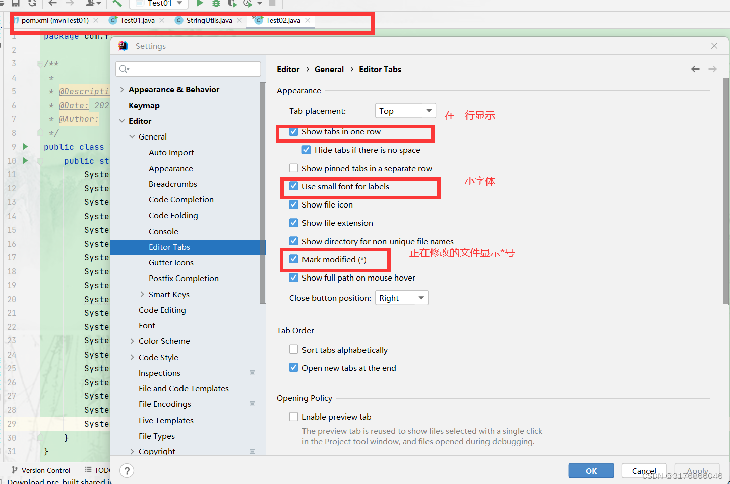Click the run gutter icon on line 10
Viewport: 730px width, 484px height.
pos(25,161)
